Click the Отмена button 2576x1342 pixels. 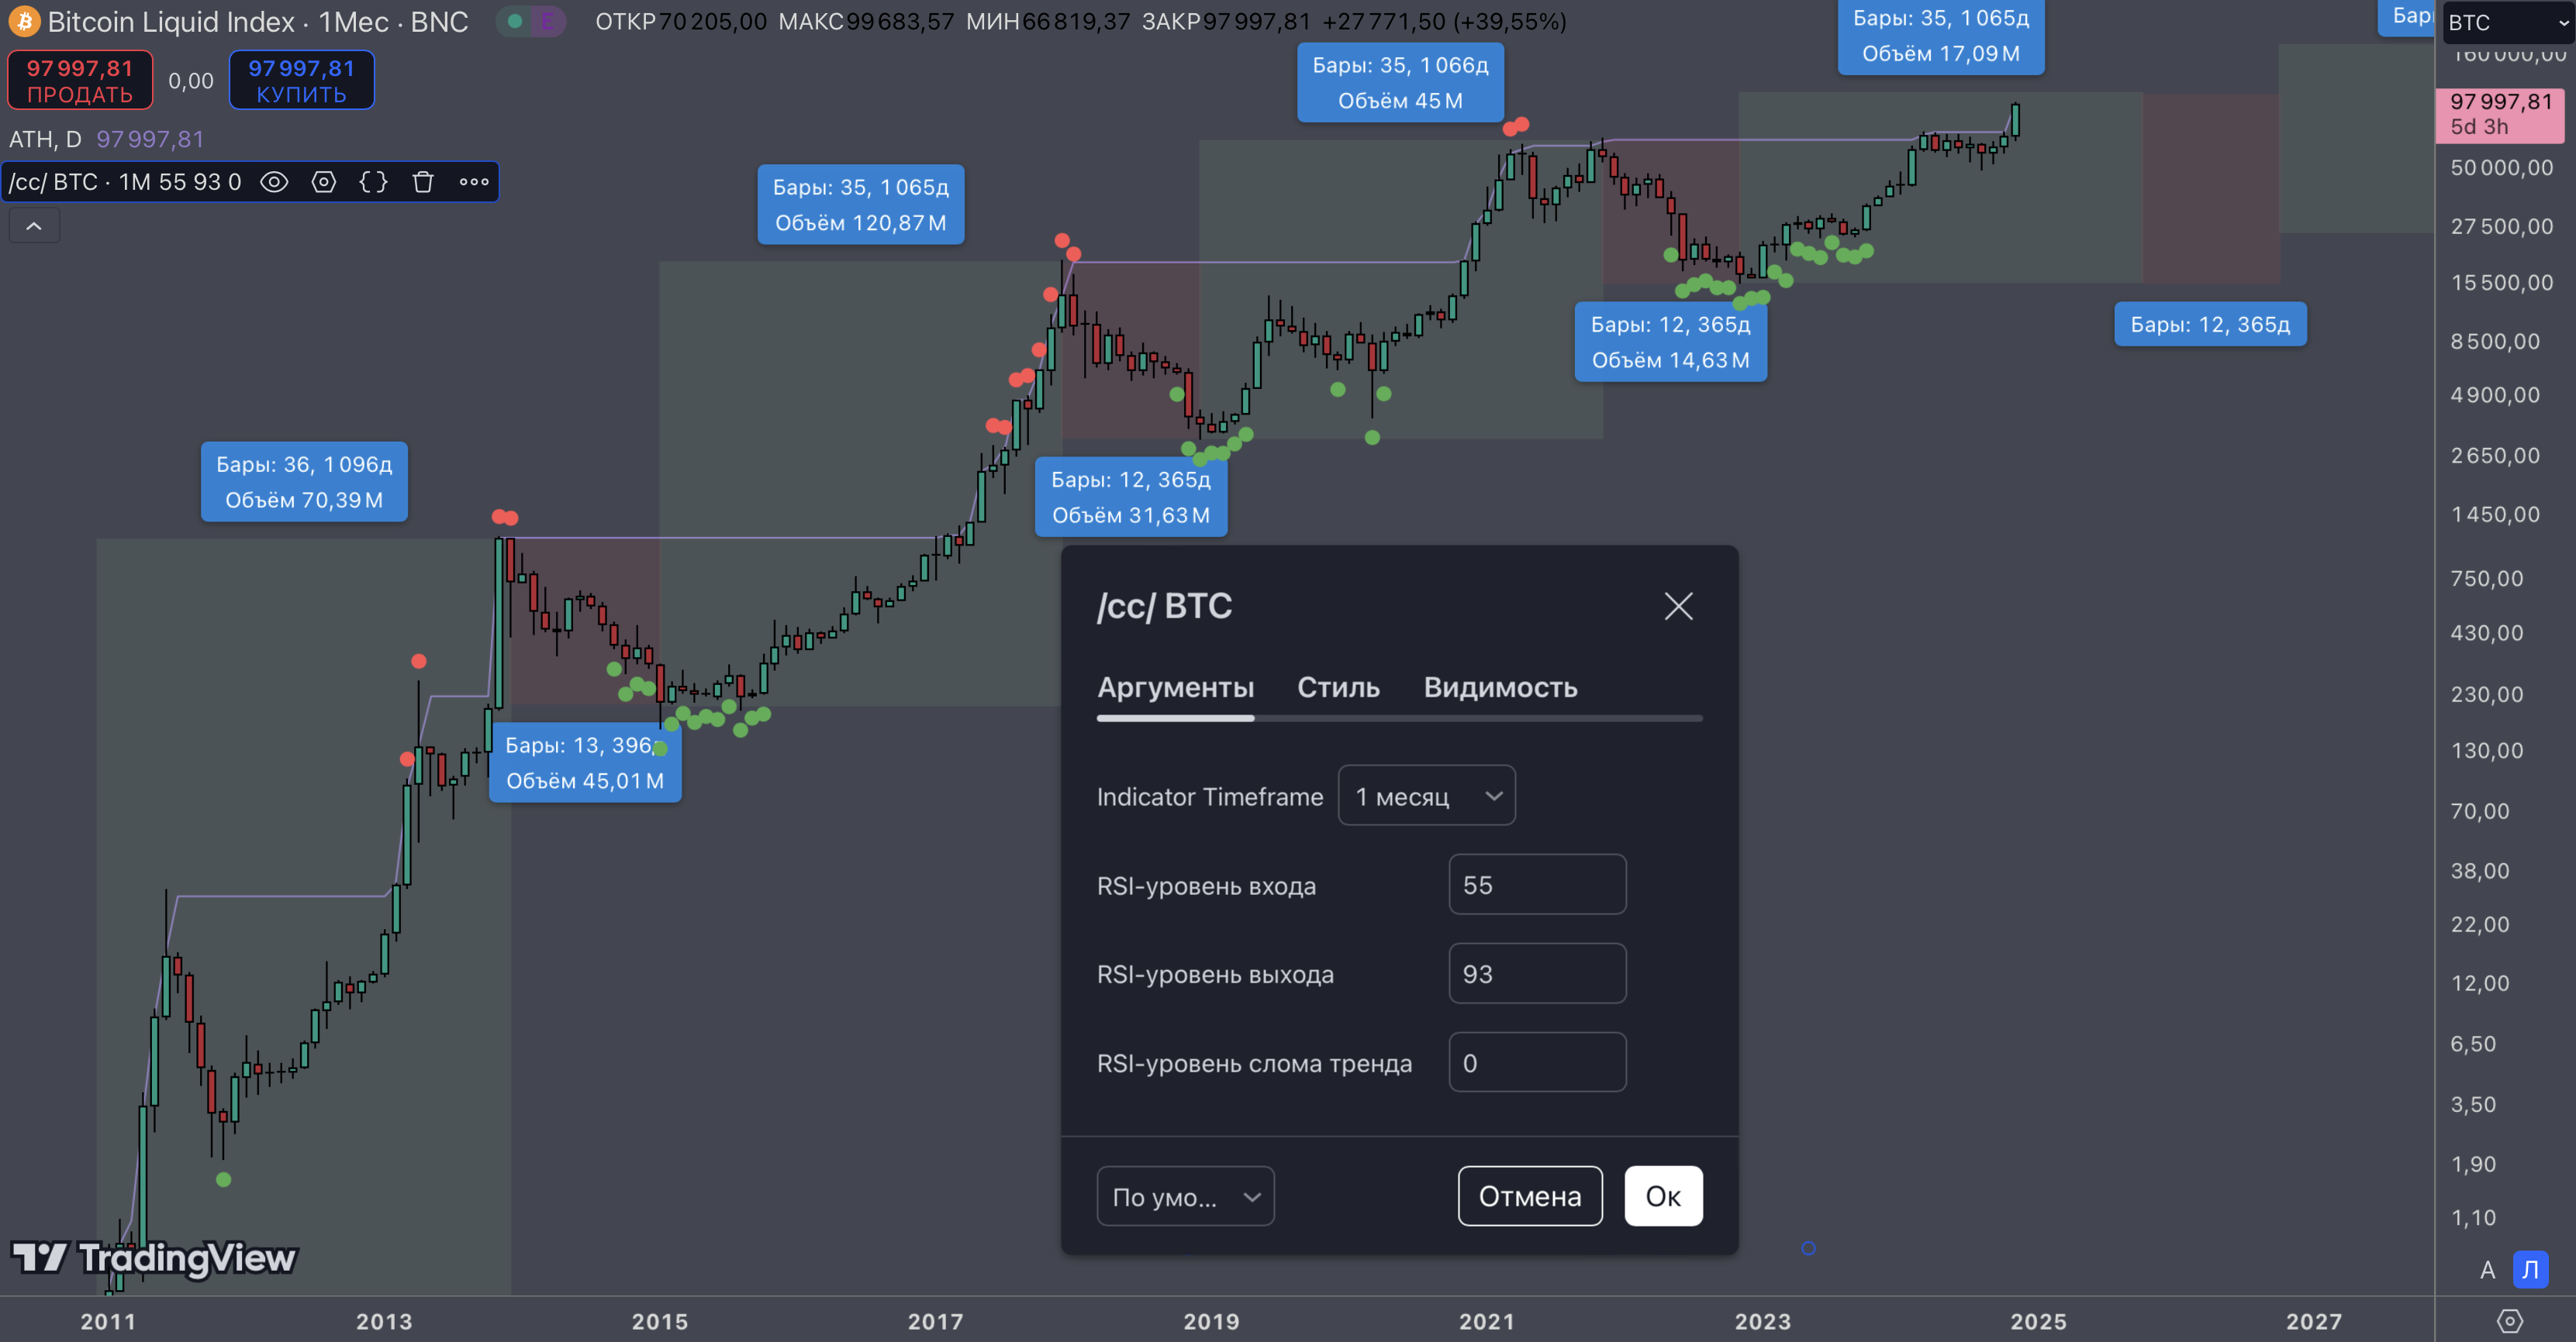(x=1530, y=1196)
